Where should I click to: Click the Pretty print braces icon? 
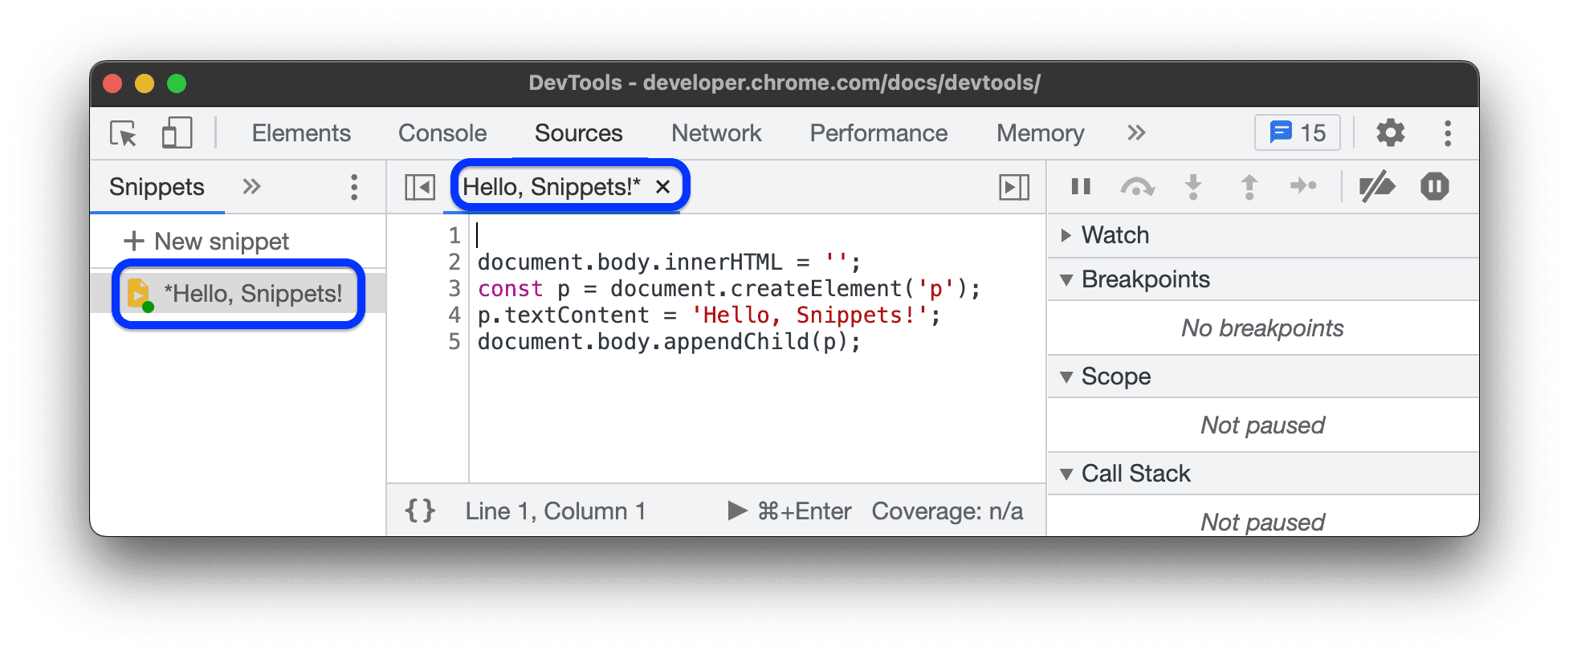coord(420,510)
